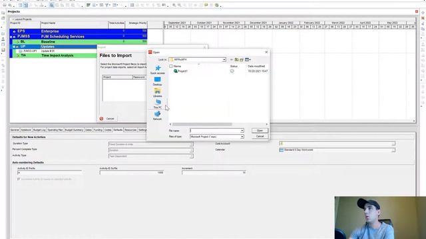Browse Network in the Open dialog sidebar
Screen dimensions: 426x239
157,116
